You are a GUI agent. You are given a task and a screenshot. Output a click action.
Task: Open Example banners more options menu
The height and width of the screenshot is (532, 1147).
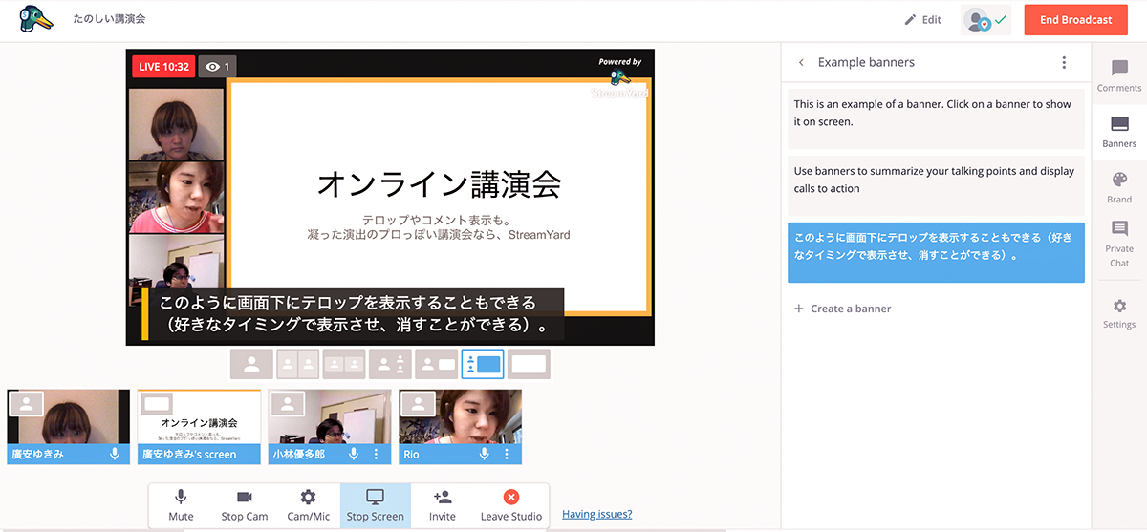[1064, 63]
